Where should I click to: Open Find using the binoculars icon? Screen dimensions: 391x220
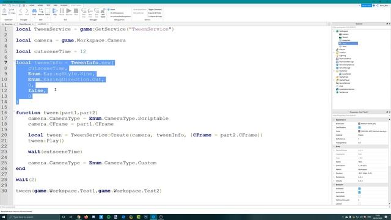pyautogui.click(x=34, y=11)
